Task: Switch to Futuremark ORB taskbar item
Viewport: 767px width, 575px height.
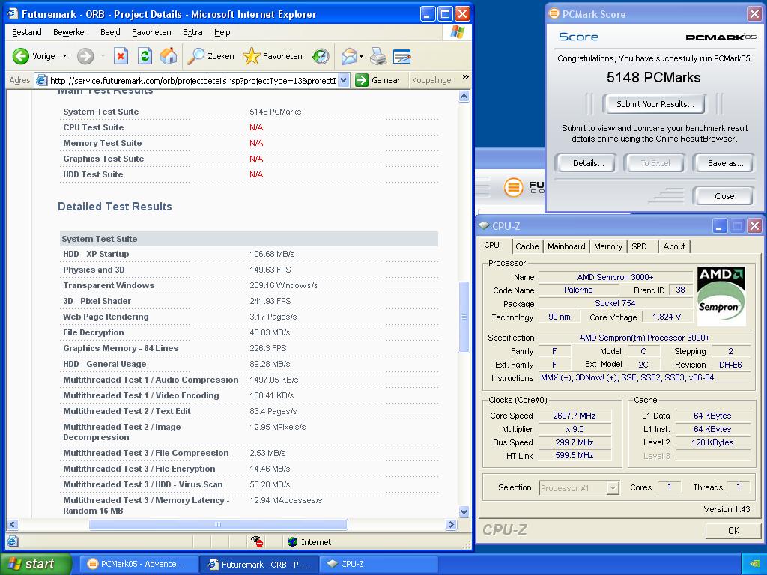Action: pyautogui.click(x=258, y=564)
